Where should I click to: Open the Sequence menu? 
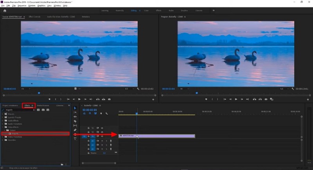(22, 5)
